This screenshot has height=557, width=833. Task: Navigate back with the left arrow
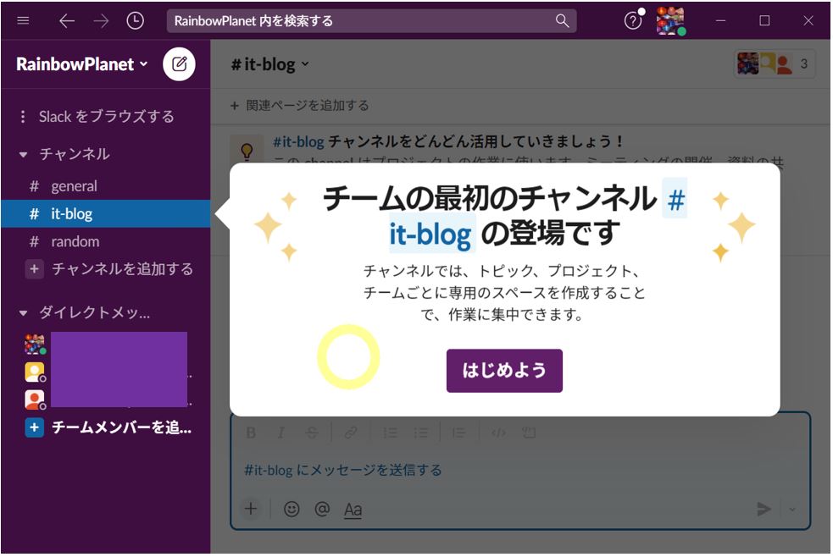[x=67, y=21]
